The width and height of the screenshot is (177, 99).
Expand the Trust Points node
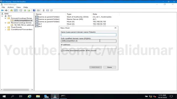[x=6, y=27]
